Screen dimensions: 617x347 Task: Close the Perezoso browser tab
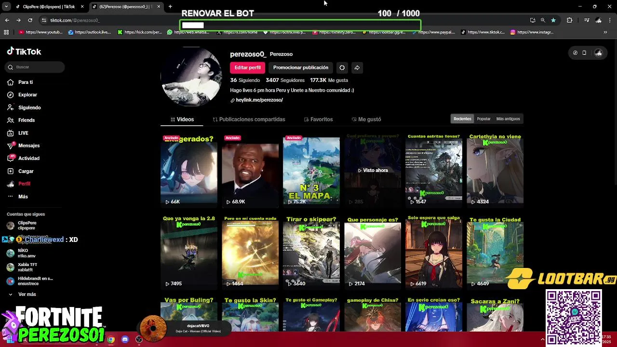(x=159, y=7)
